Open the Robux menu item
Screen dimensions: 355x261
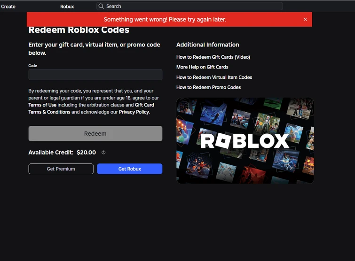point(67,7)
